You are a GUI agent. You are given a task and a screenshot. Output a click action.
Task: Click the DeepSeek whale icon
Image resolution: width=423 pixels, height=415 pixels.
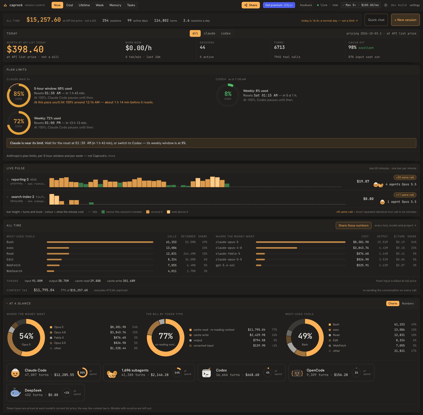pos(15,393)
